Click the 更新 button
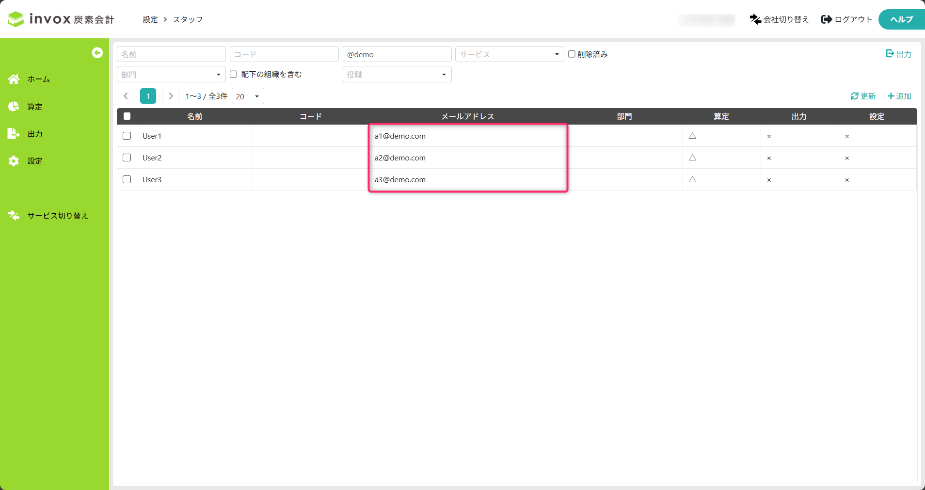This screenshot has height=490, width=925. tap(863, 96)
